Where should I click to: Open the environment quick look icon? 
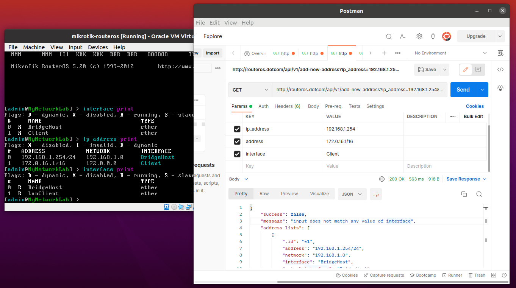500,53
